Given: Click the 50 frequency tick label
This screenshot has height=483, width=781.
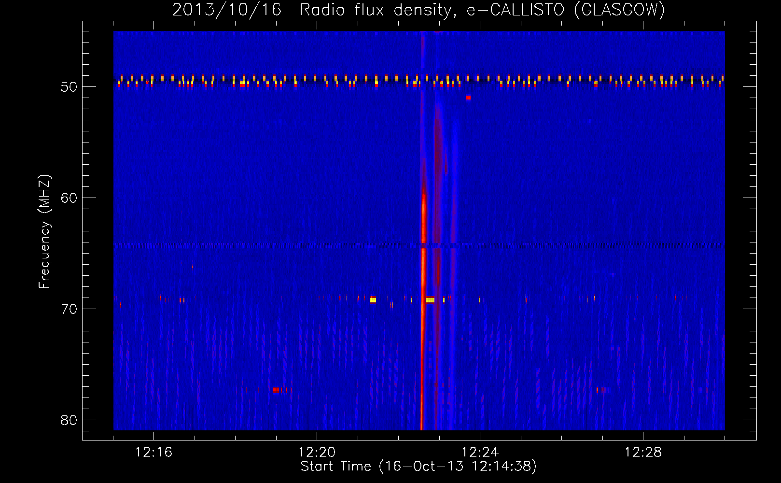Looking at the screenshot, I should (x=69, y=87).
